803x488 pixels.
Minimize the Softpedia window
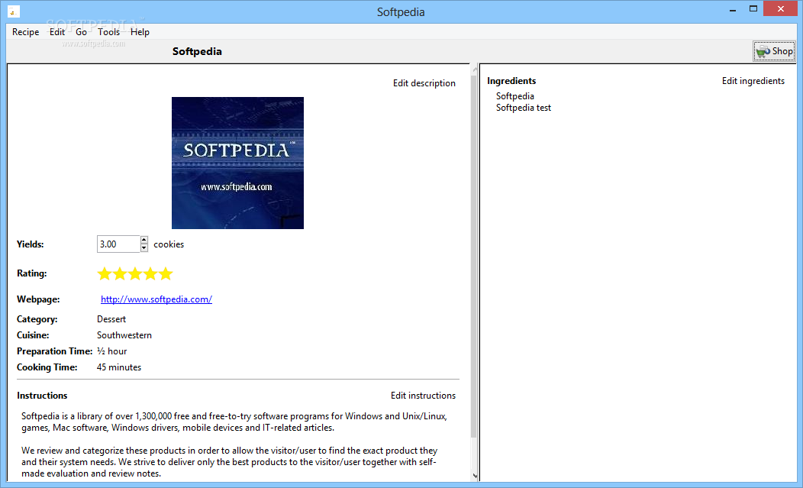[733, 9]
